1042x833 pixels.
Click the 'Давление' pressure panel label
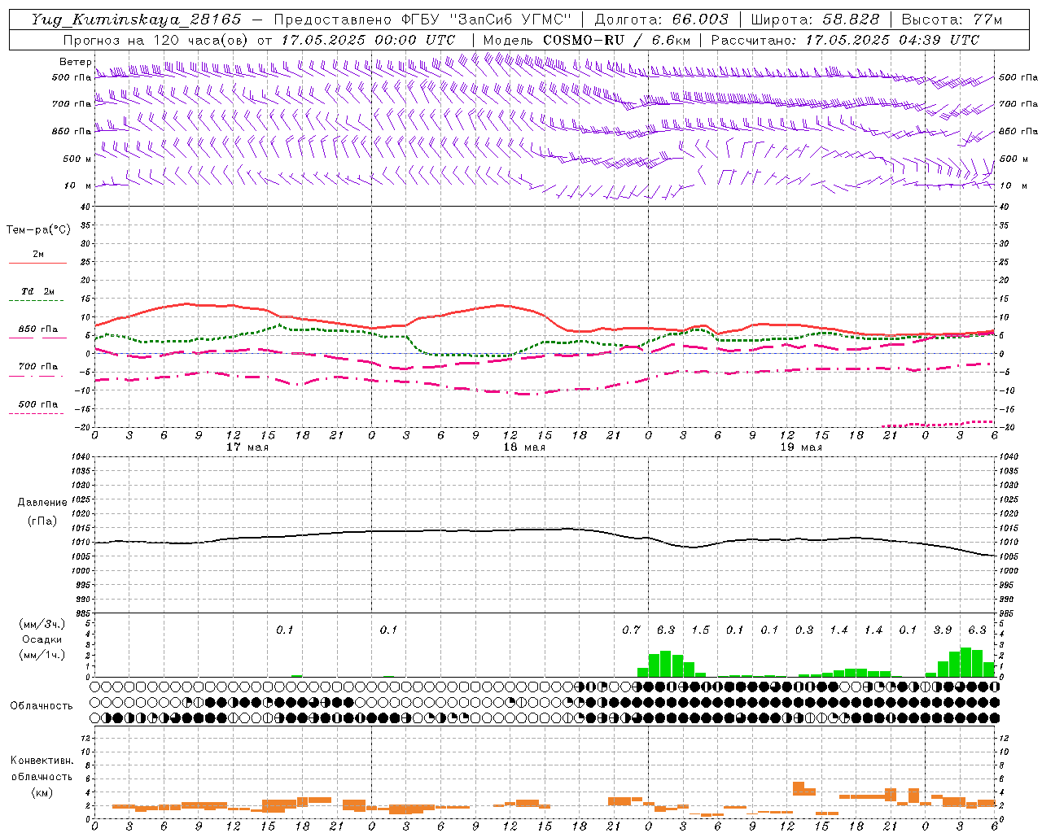click(x=42, y=503)
